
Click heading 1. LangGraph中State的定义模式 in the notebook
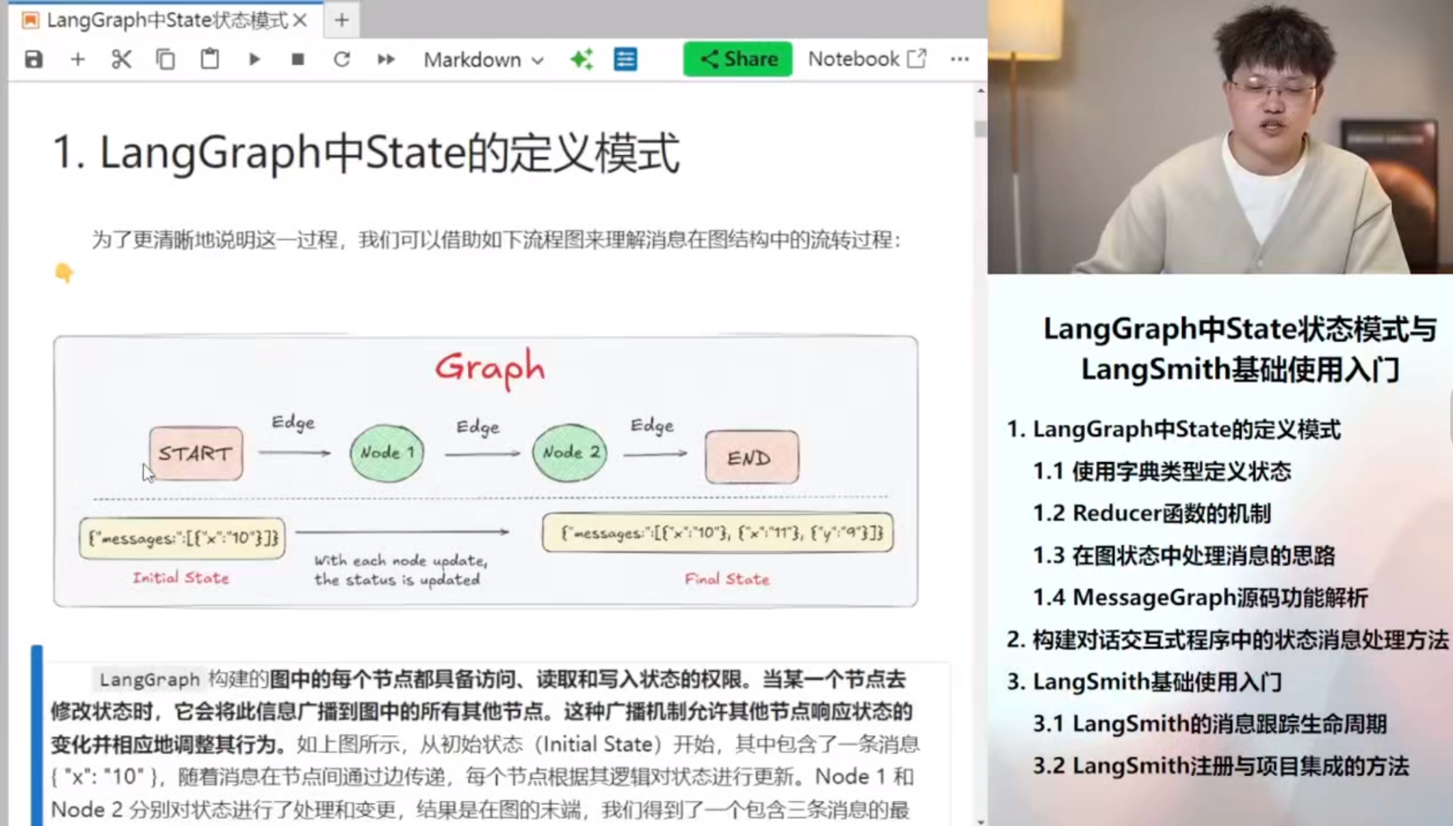[365, 152]
